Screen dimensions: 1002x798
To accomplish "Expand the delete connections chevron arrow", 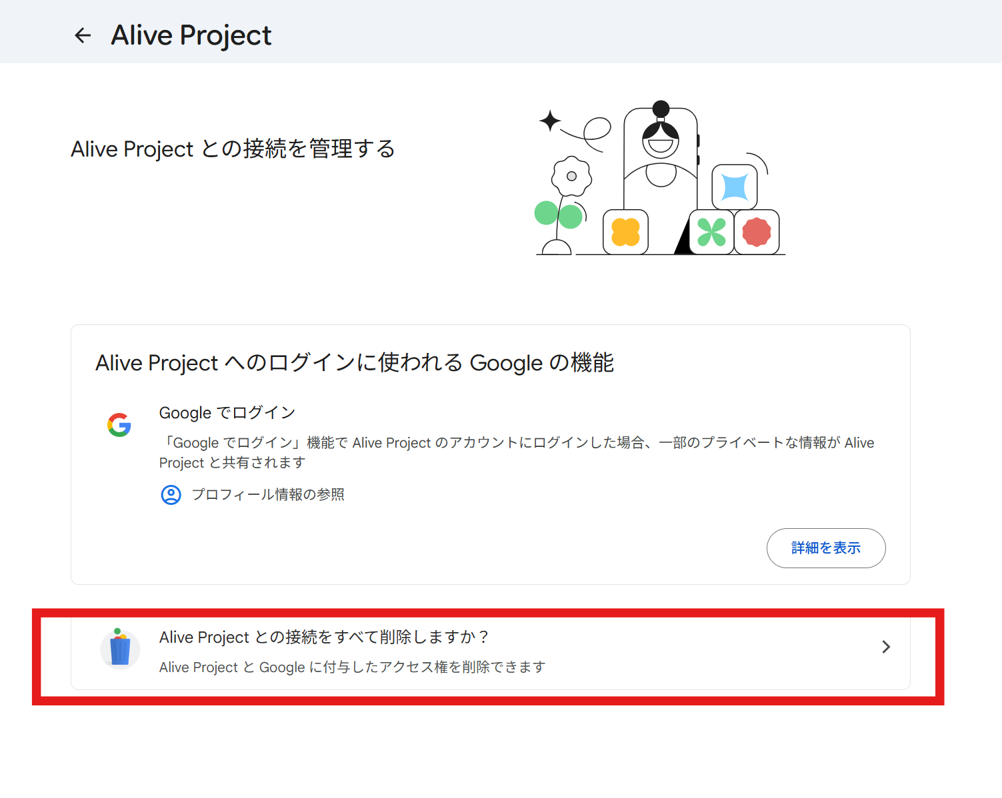I will 886,647.
